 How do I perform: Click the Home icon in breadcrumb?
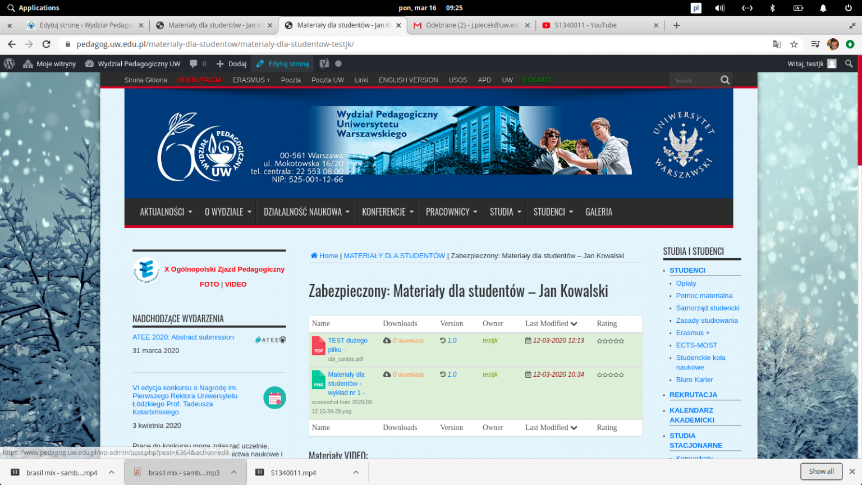[314, 256]
